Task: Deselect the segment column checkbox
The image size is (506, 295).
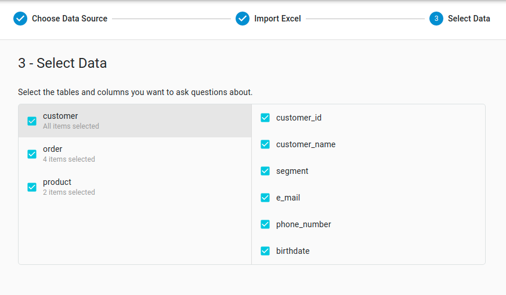Action: coord(265,171)
